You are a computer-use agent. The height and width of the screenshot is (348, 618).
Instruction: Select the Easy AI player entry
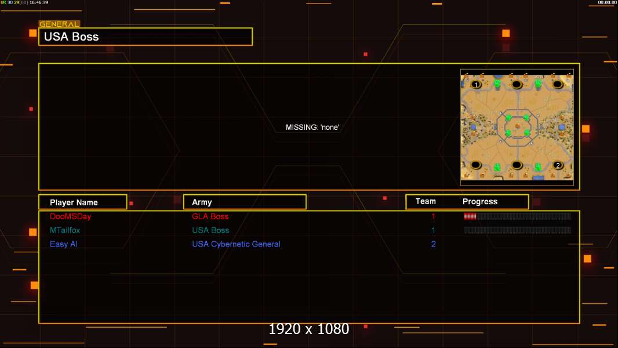point(63,244)
